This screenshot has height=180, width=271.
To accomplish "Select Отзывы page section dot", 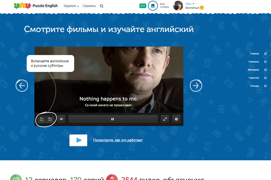I will point(266,86).
